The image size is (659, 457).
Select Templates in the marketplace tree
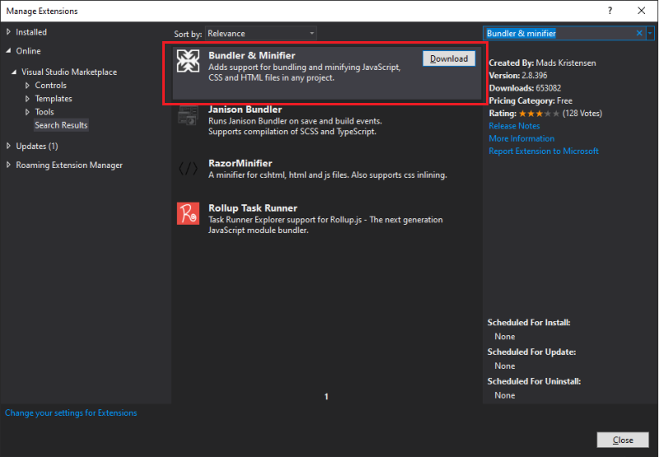54,99
